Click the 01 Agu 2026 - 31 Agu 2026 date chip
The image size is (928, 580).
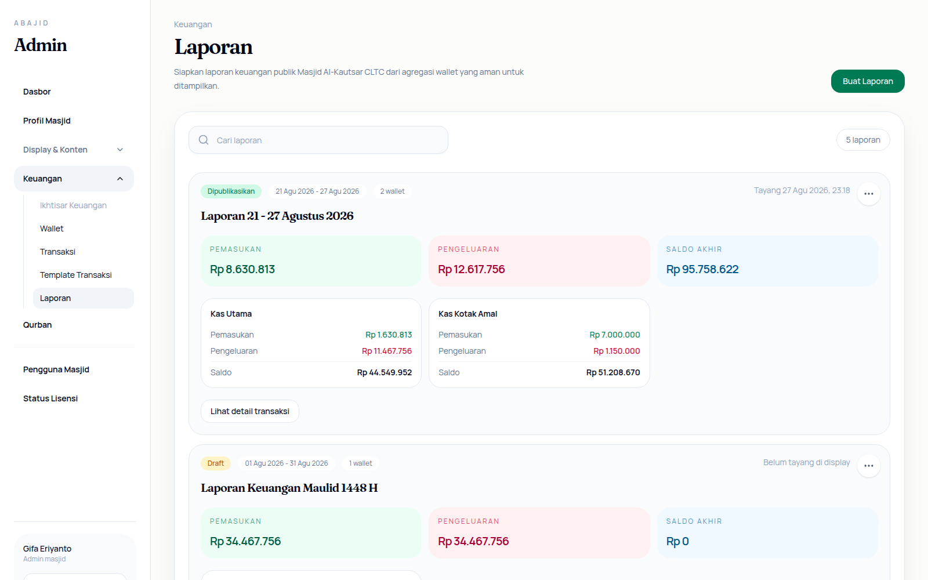(287, 463)
